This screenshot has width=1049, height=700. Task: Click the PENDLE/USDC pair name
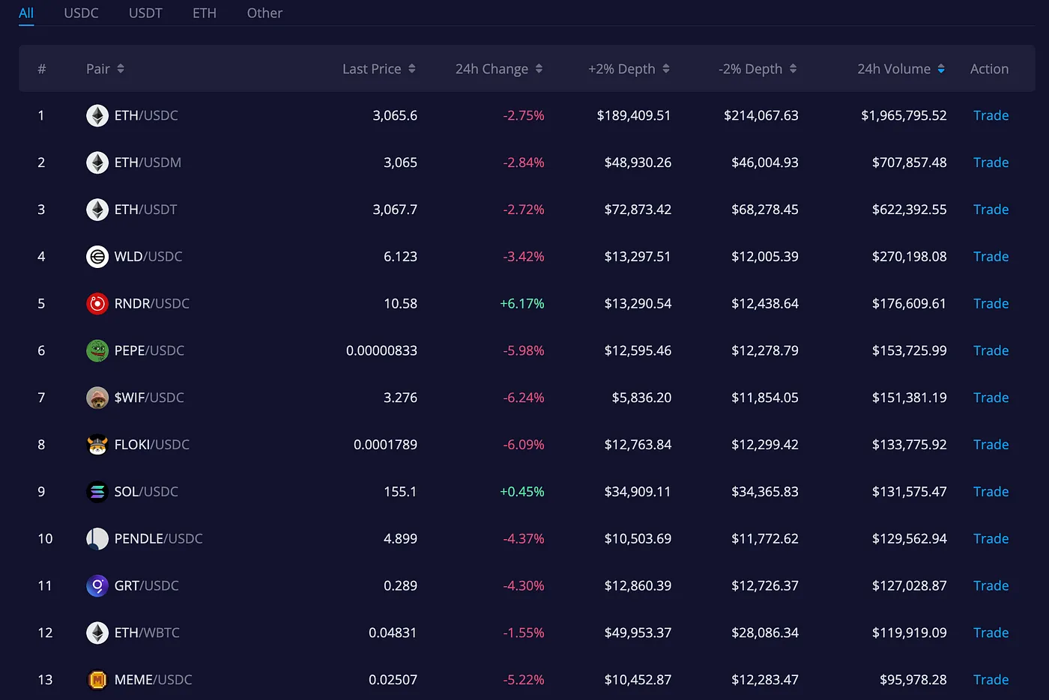[x=159, y=538]
